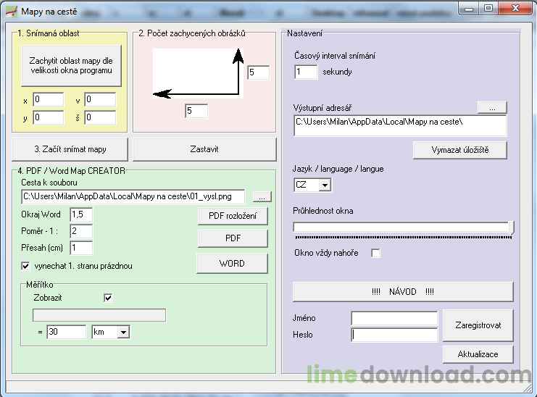
Task: Click the Mapy na cestě title bar icon
Action: coord(12,12)
